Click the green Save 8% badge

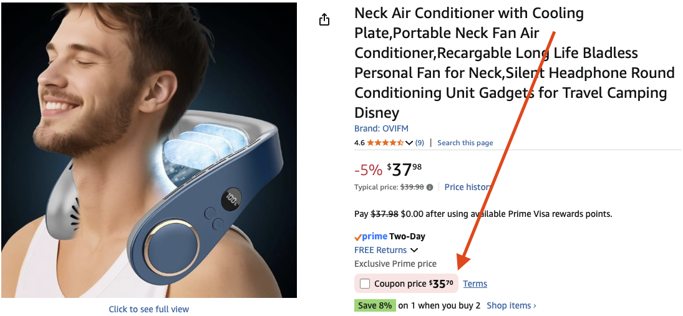[x=374, y=305]
